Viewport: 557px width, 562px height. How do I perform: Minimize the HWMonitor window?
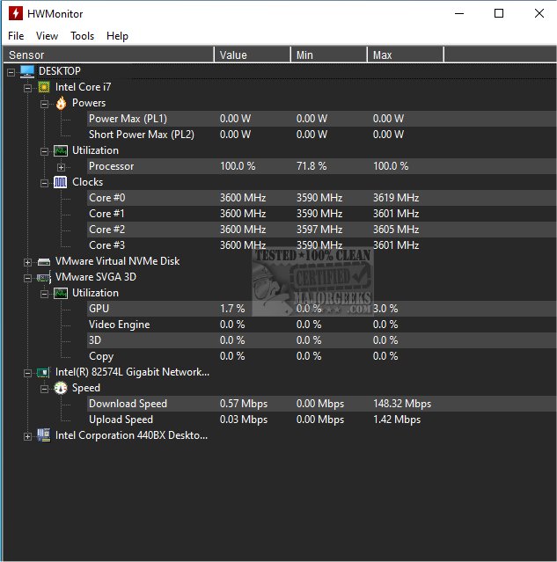point(459,13)
